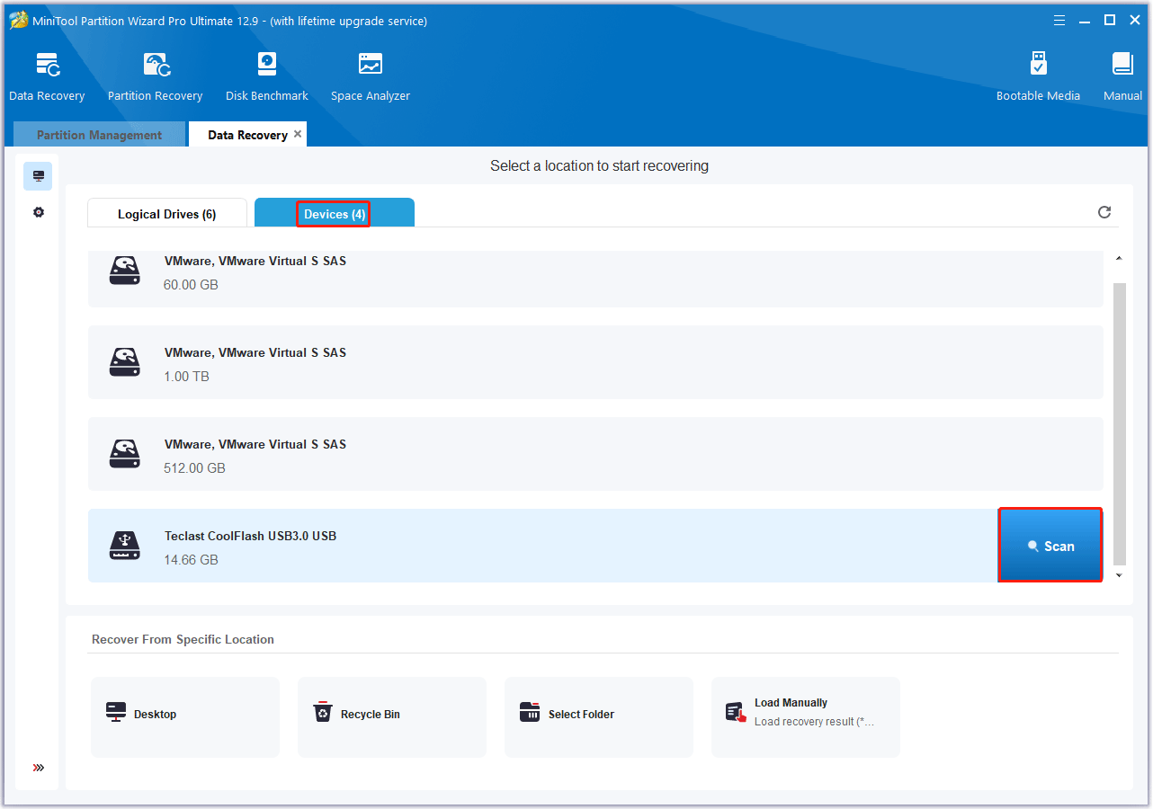Open Space Analyzer tool
The height and width of the screenshot is (809, 1153).
pyautogui.click(x=371, y=76)
